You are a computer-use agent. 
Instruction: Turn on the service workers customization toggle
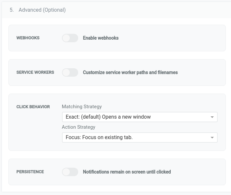point(70,72)
